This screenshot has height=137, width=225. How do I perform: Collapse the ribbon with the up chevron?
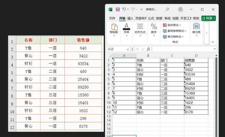213,42
